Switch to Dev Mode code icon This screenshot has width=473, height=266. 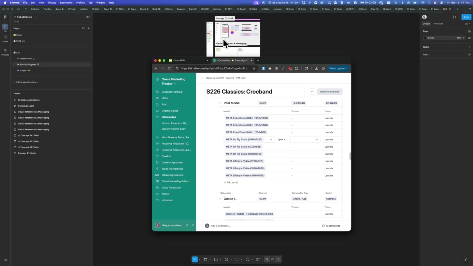278,259
